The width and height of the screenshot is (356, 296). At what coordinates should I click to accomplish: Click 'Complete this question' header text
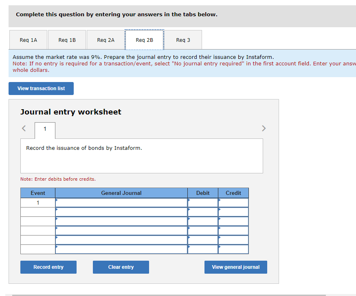(x=117, y=15)
